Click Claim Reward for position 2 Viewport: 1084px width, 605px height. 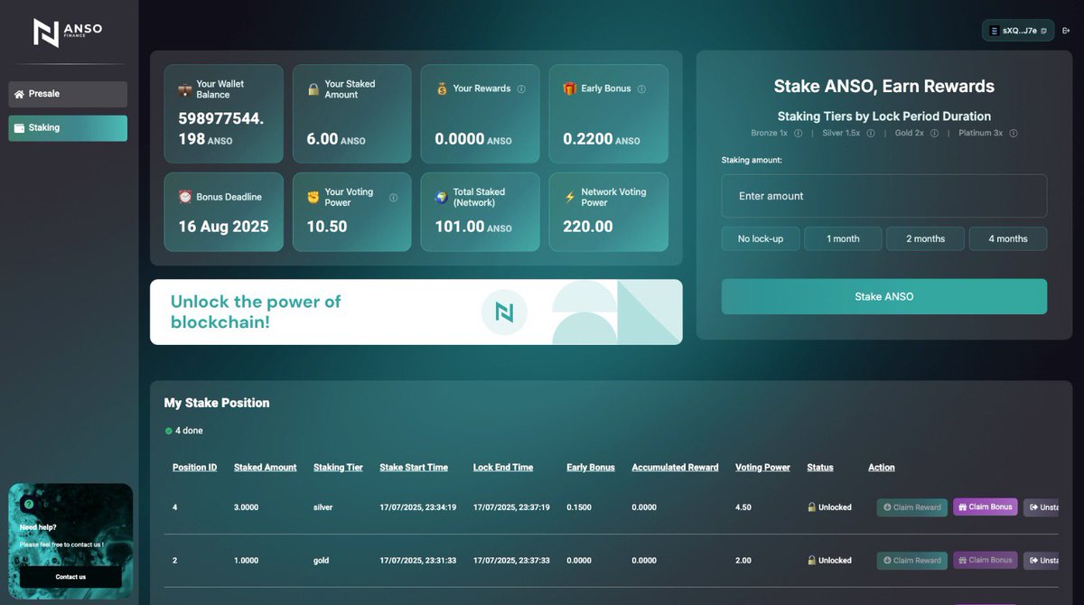pyautogui.click(x=912, y=561)
